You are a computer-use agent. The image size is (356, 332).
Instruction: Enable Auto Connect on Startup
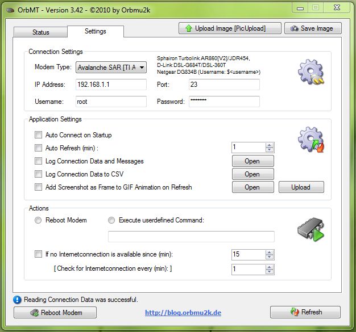coord(38,135)
